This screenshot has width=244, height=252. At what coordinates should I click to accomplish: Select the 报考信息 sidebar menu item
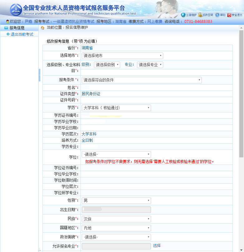pyautogui.click(x=17, y=28)
